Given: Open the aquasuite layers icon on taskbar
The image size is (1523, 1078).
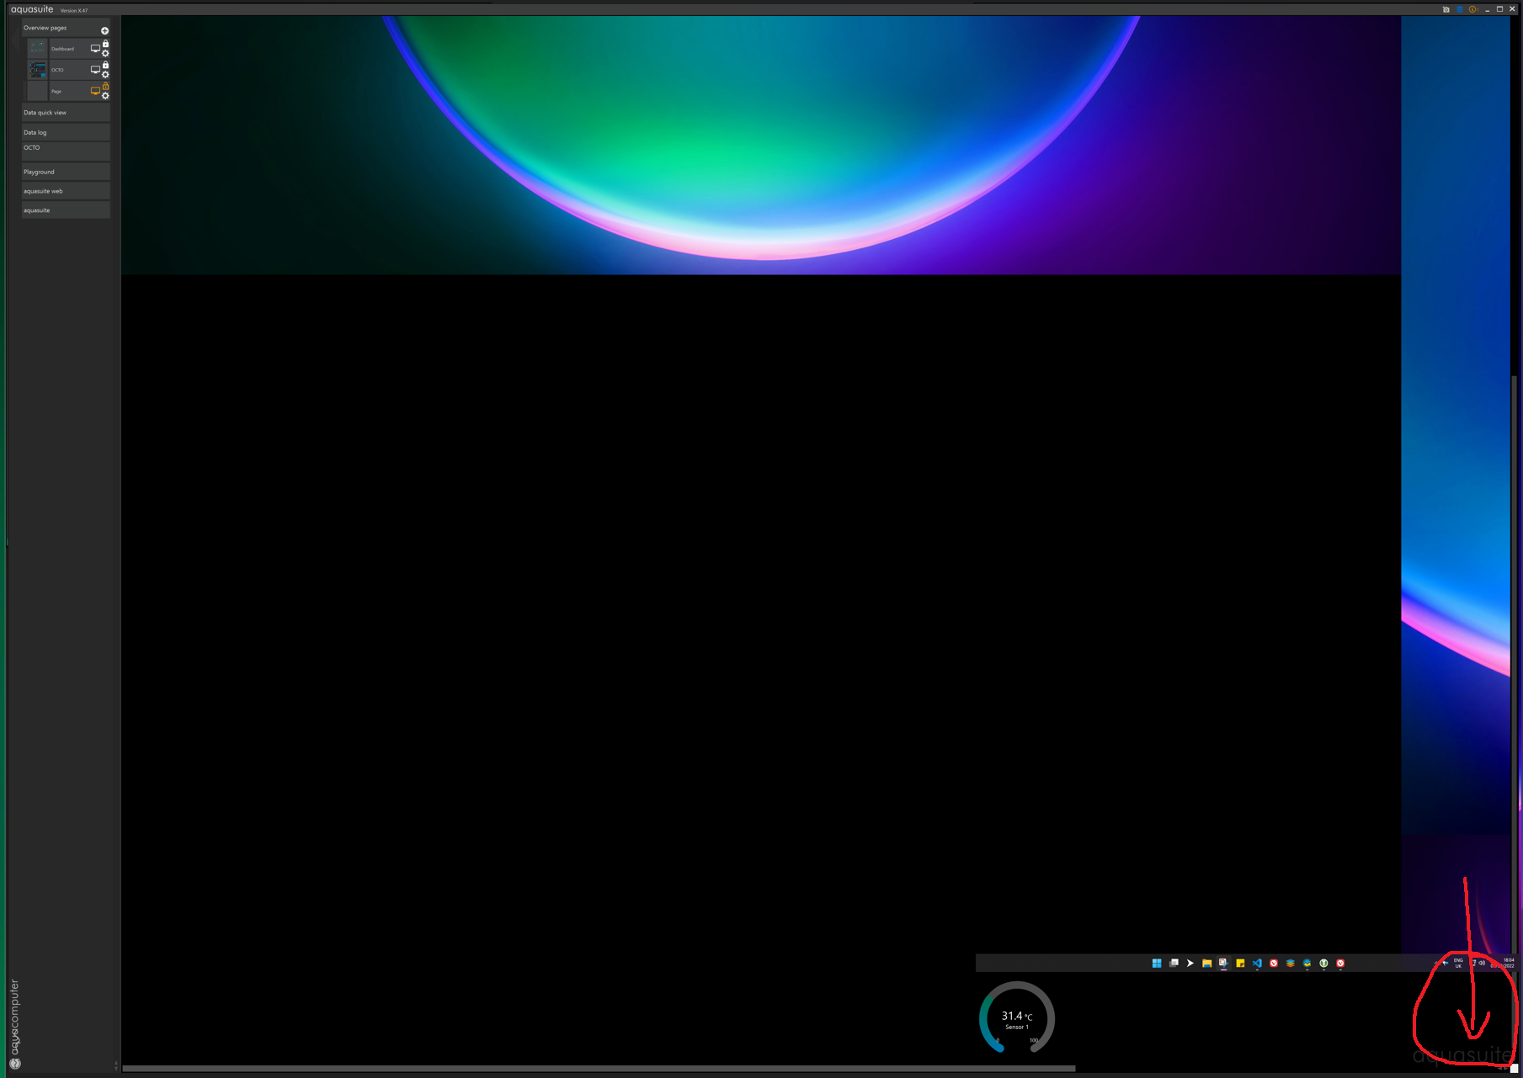Looking at the screenshot, I should [x=1291, y=964].
